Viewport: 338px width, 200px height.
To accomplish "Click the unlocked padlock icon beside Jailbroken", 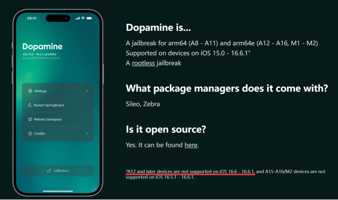I will (49, 171).
